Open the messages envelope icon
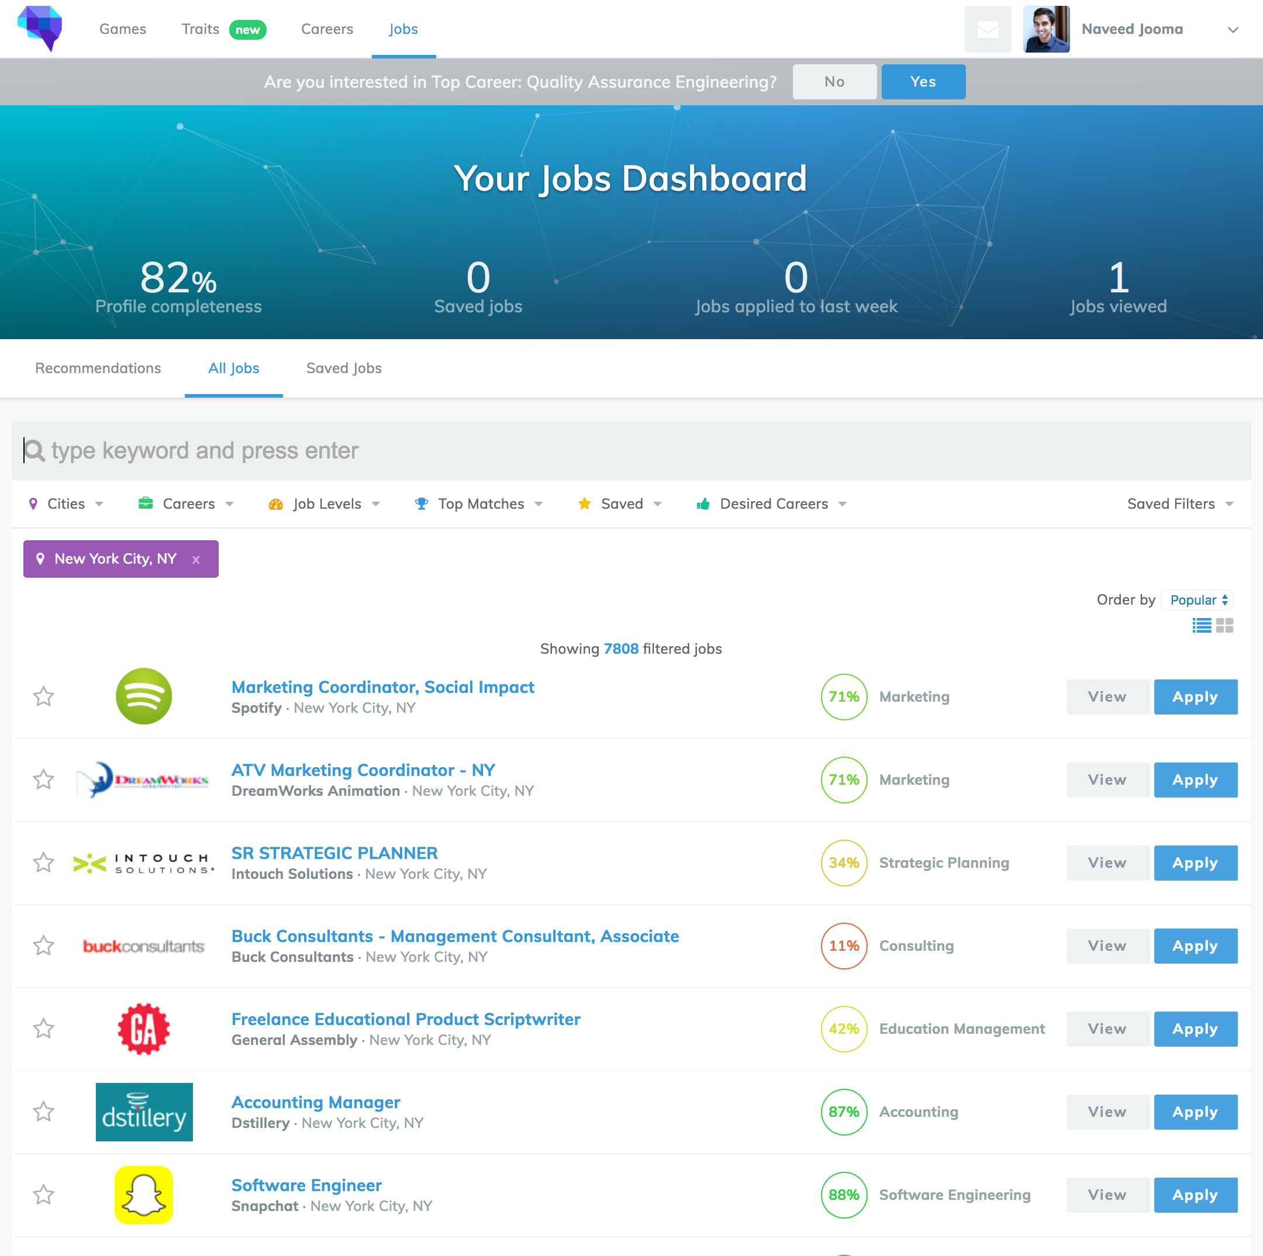 coord(987,29)
